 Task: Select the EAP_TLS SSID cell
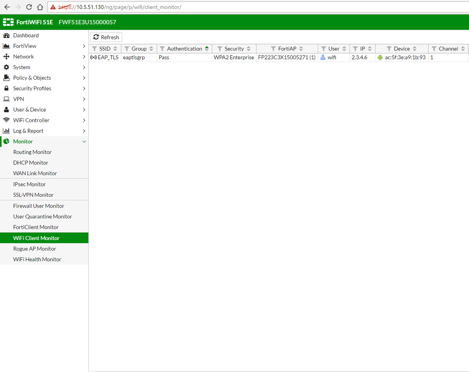(x=105, y=57)
